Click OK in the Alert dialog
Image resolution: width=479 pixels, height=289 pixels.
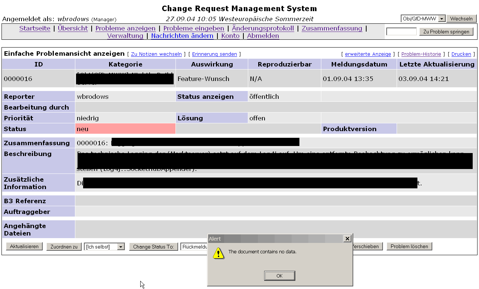pos(279,276)
